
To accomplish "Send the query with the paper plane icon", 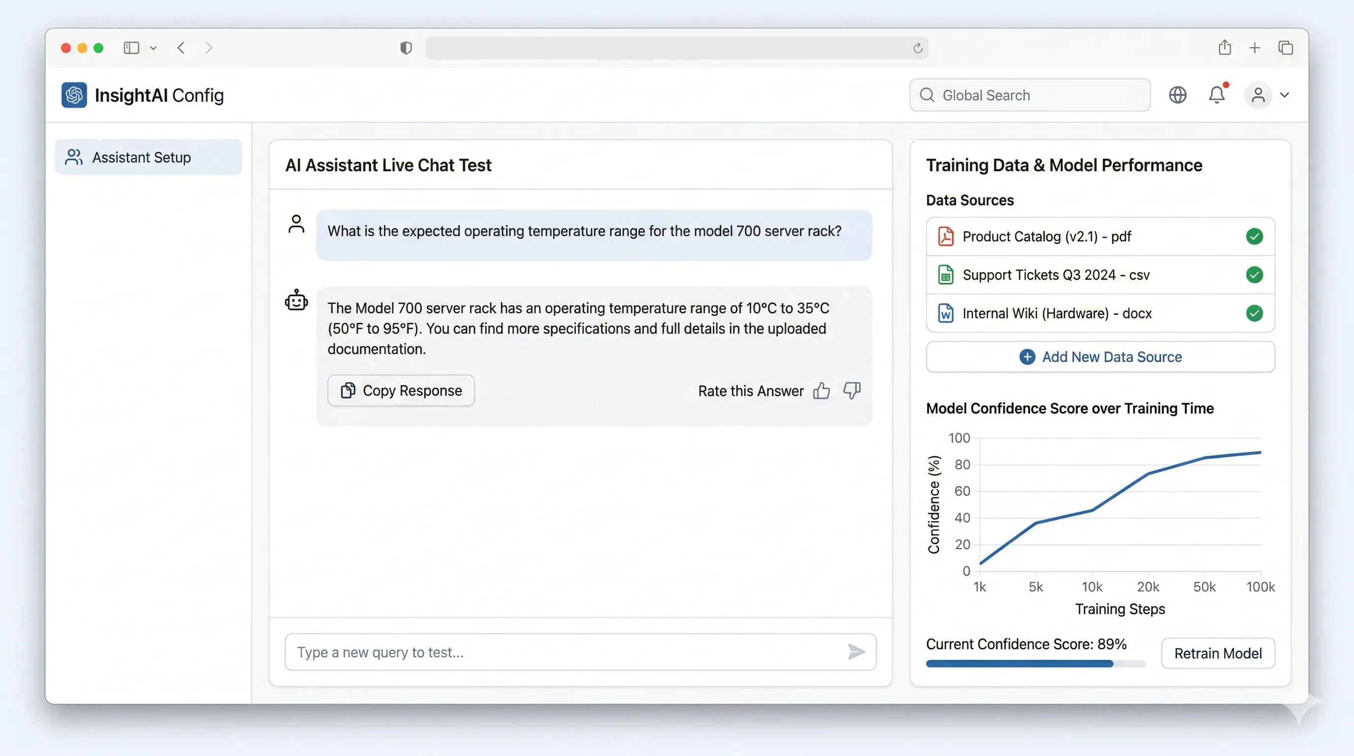I will [x=856, y=652].
